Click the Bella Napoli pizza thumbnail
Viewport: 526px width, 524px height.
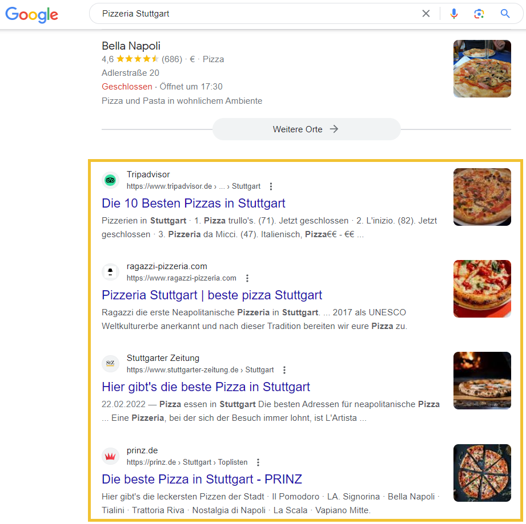tap(482, 68)
